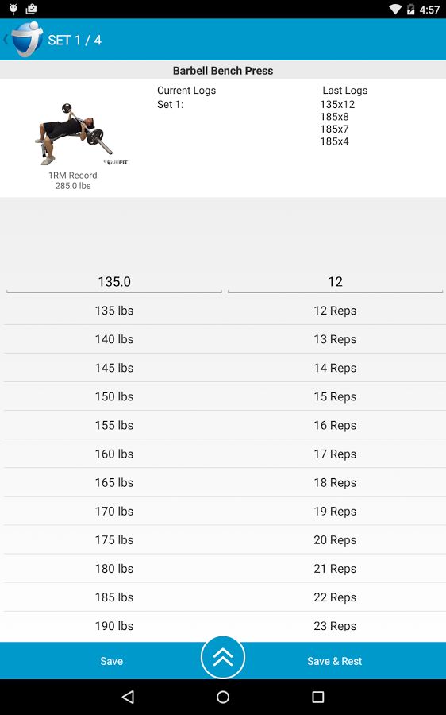Tap the double chevron up button
The image size is (446, 715).
pyautogui.click(x=223, y=658)
